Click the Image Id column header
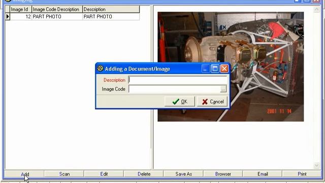This screenshot has width=325, height=183. click(x=21, y=9)
